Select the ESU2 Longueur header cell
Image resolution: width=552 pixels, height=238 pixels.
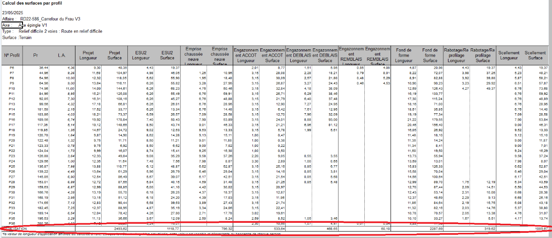click(x=141, y=55)
